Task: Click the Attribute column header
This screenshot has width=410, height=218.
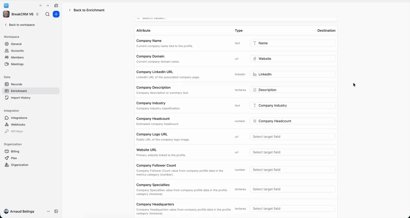Action: point(143,30)
